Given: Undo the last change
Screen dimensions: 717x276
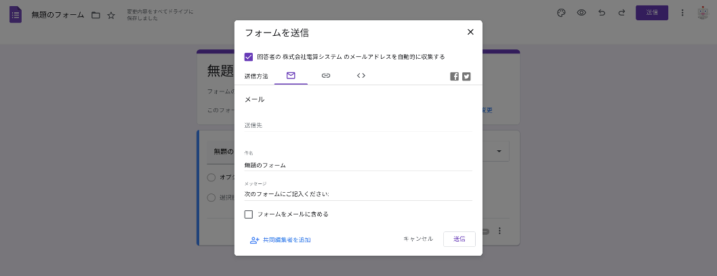Looking at the screenshot, I should (x=602, y=13).
